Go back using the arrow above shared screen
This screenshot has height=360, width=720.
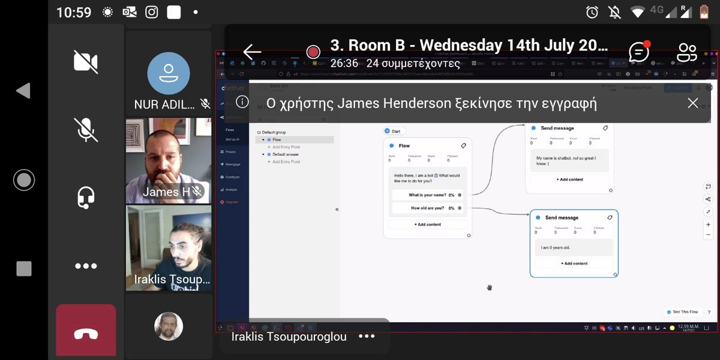click(x=252, y=52)
